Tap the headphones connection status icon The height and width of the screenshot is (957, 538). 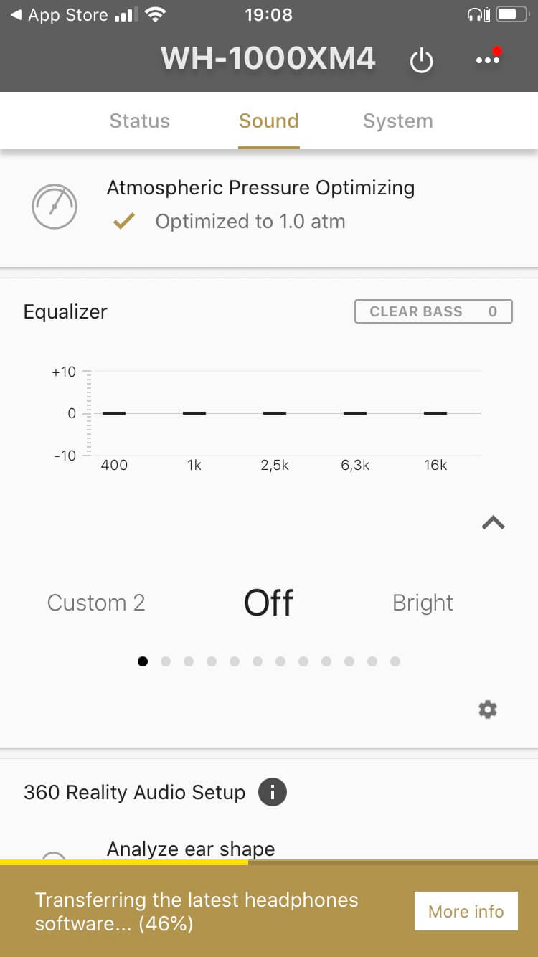pos(477,14)
